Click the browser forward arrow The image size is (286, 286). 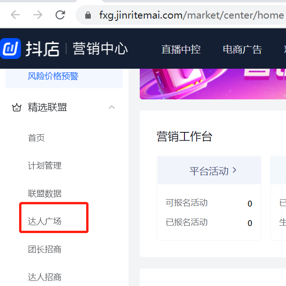[38, 15]
